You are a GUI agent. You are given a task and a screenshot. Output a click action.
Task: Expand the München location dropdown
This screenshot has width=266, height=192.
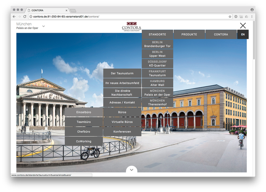pyautogui.click(x=43, y=27)
